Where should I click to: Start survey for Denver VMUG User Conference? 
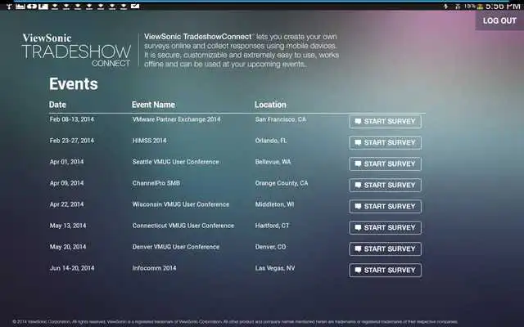[x=385, y=249]
